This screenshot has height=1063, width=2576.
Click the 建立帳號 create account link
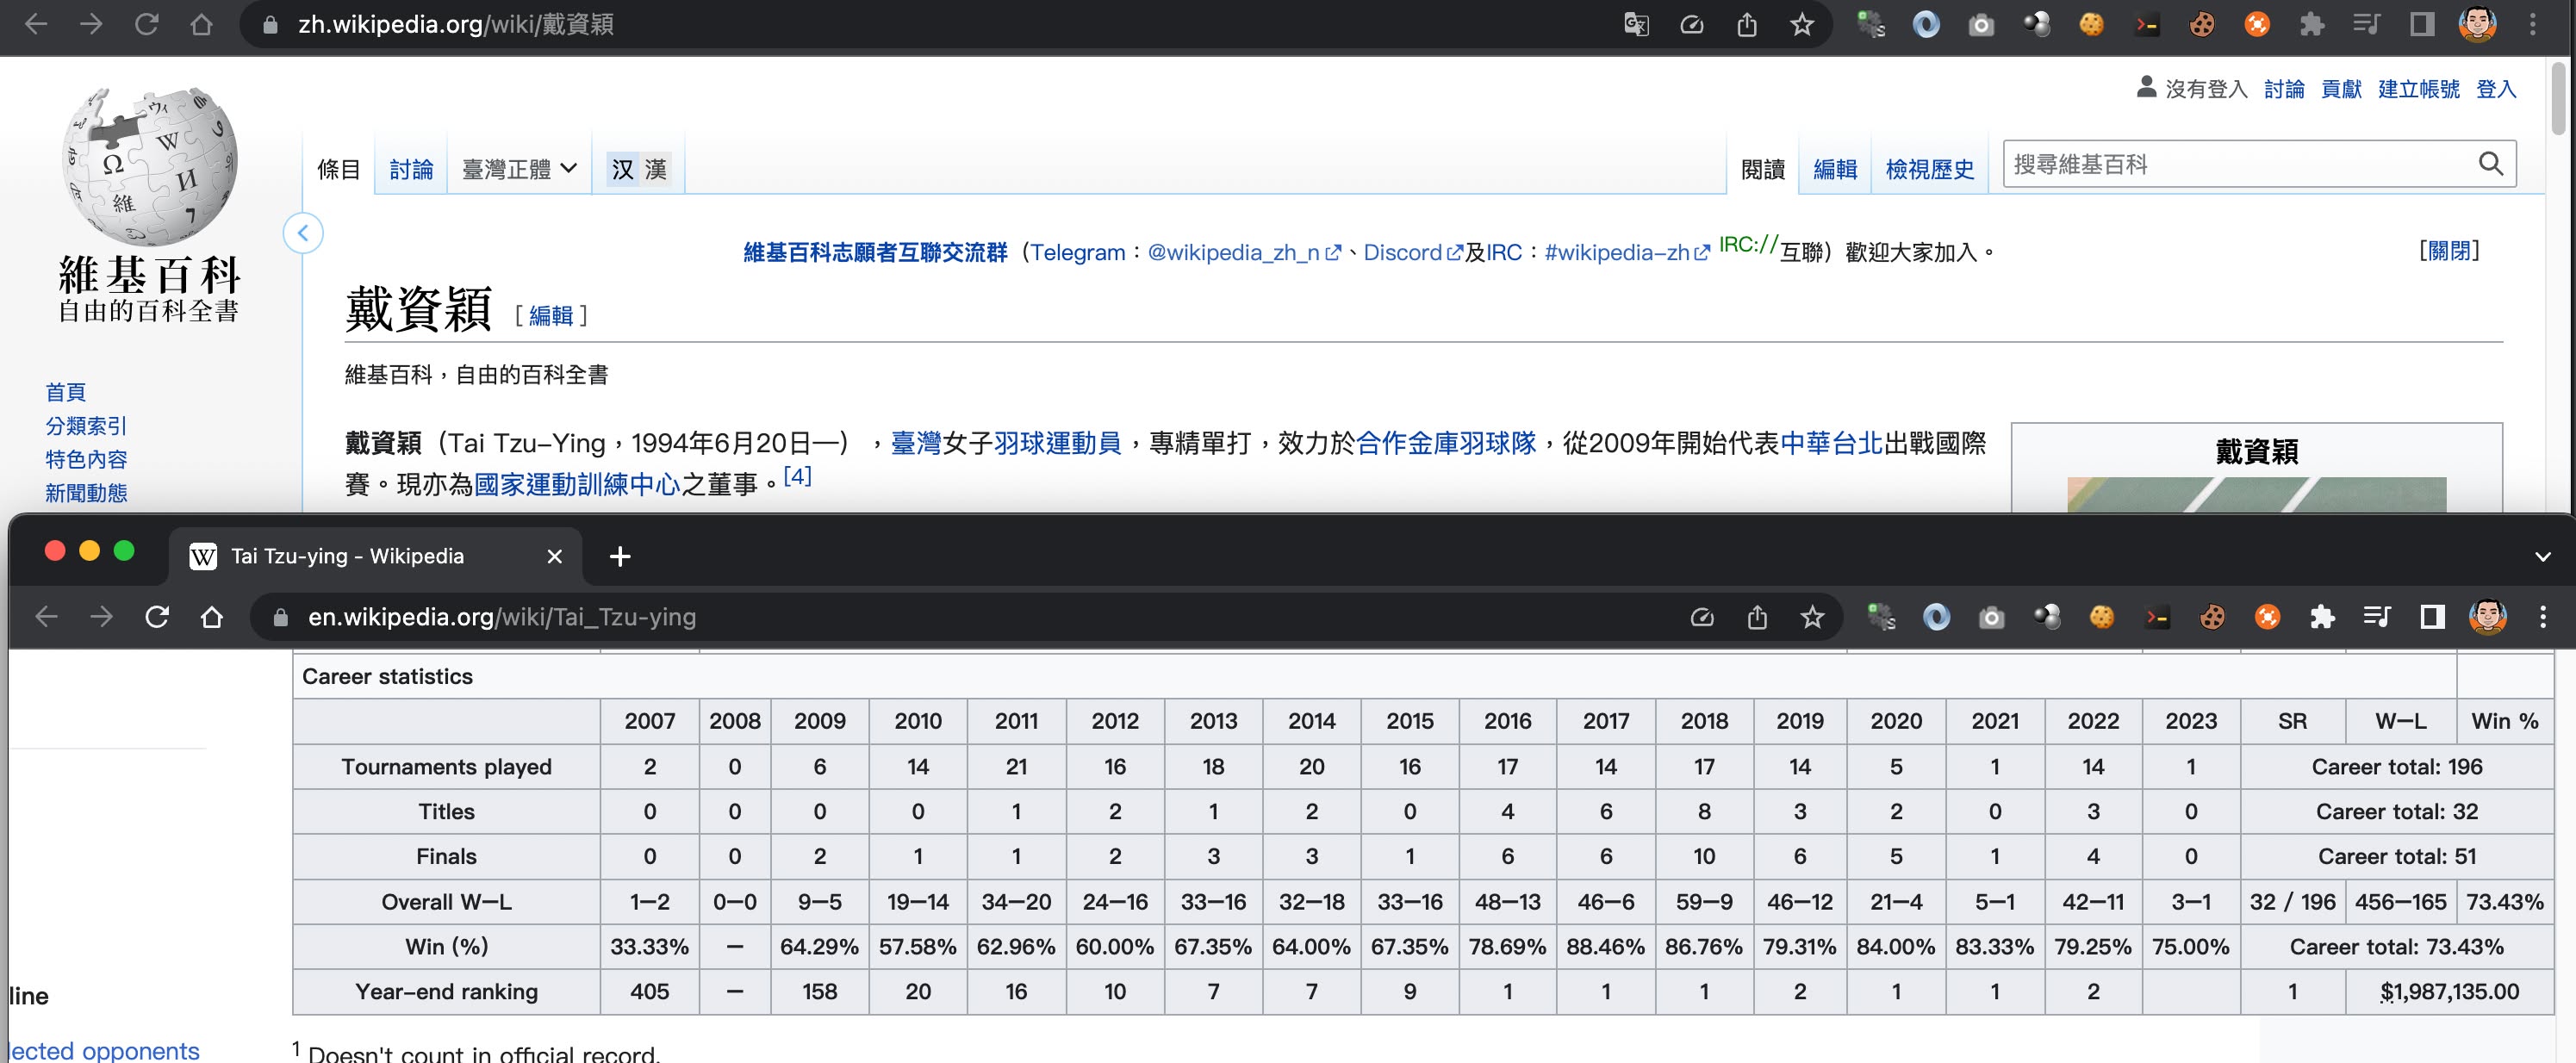coord(2419,89)
